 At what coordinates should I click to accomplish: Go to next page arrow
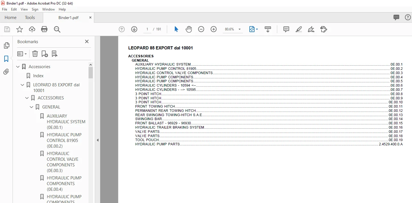click(x=134, y=29)
